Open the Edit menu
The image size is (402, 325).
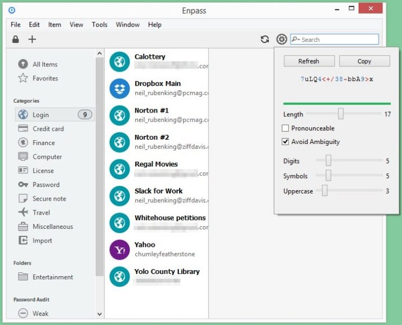tap(34, 24)
